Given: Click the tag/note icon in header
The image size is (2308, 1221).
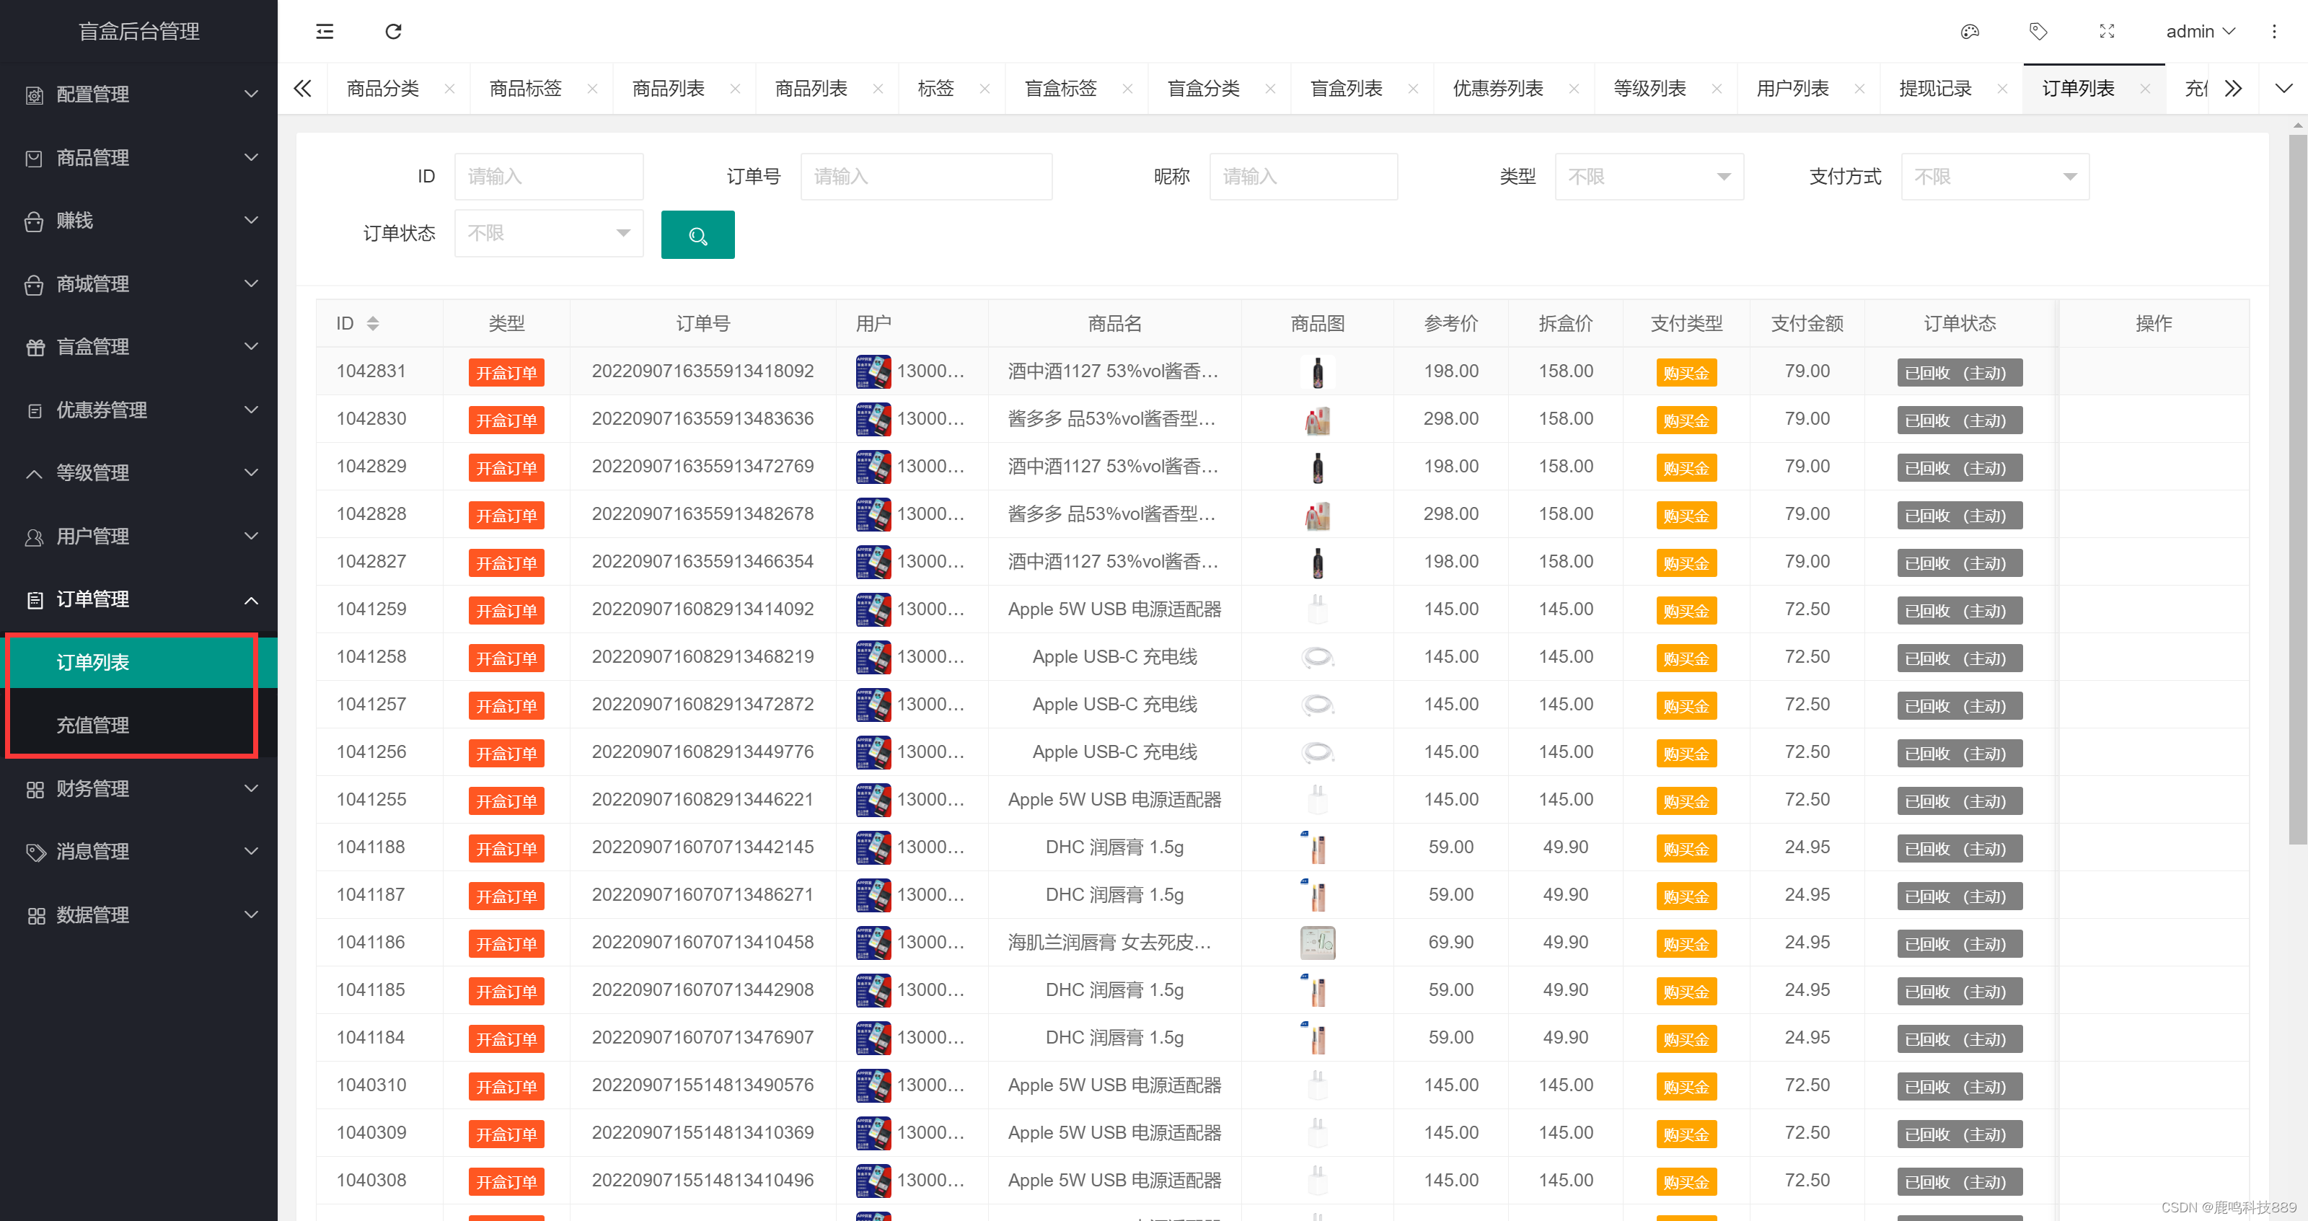Looking at the screenshot, I should tap(2038, 31).
